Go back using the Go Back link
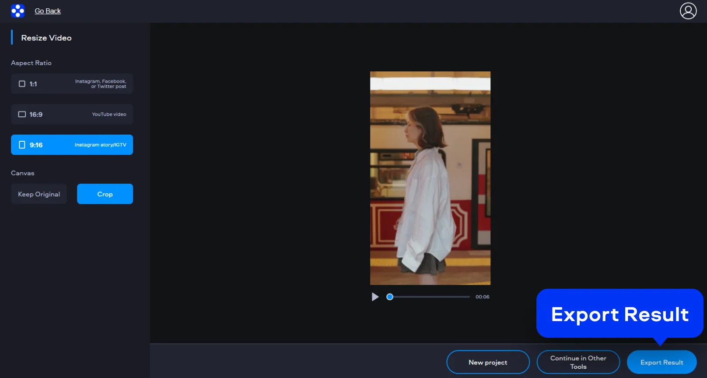The width and height of the screenshot is (707, 378). pos(48,11)
